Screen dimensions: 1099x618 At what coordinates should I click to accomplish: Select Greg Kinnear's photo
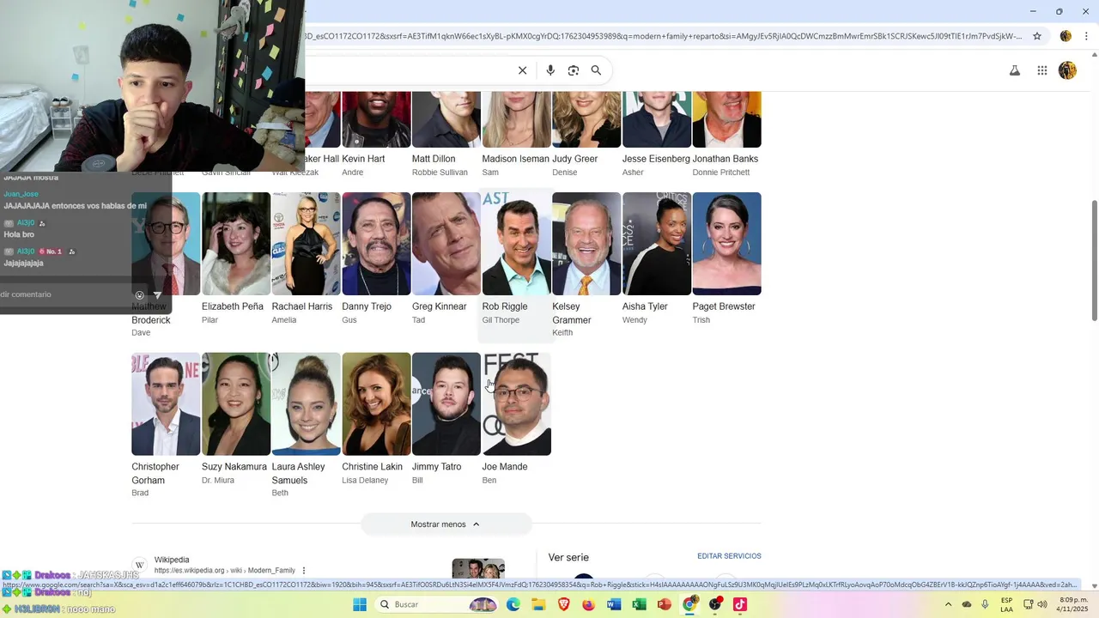(446, 244)
